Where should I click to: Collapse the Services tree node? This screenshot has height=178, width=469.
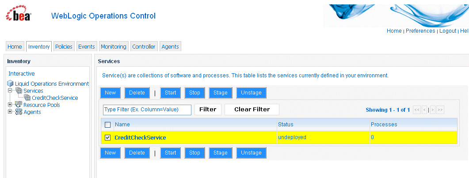point(10,91)
